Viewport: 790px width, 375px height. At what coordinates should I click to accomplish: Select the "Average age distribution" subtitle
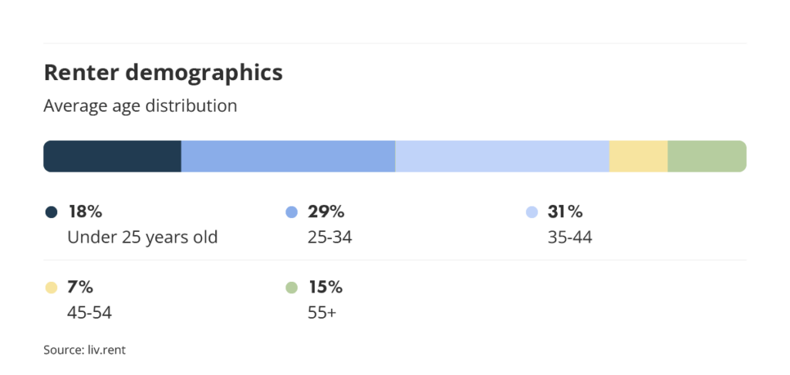[x=140, y=105]
